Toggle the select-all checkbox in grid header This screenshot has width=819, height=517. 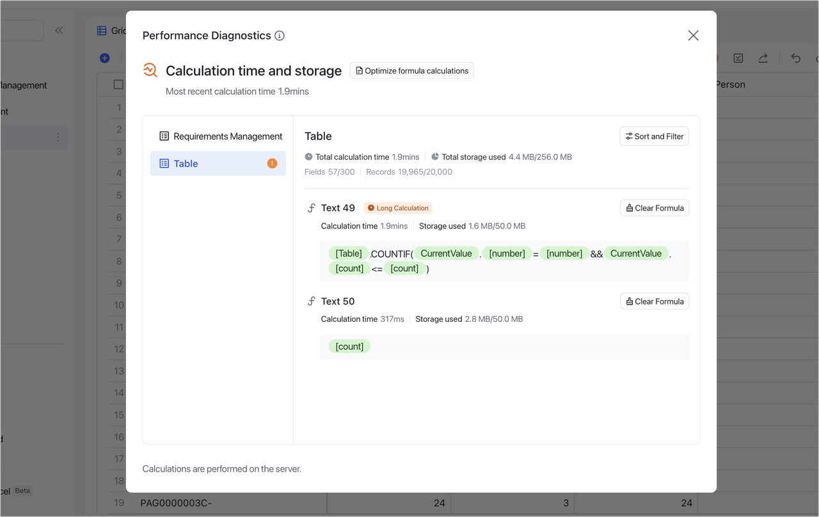click(x=118, y=84)
